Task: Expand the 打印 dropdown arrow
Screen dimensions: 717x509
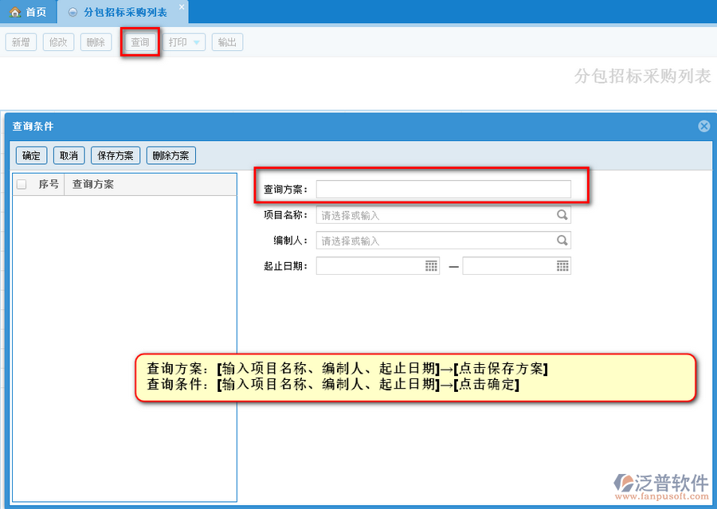Action: pos(197,42)
